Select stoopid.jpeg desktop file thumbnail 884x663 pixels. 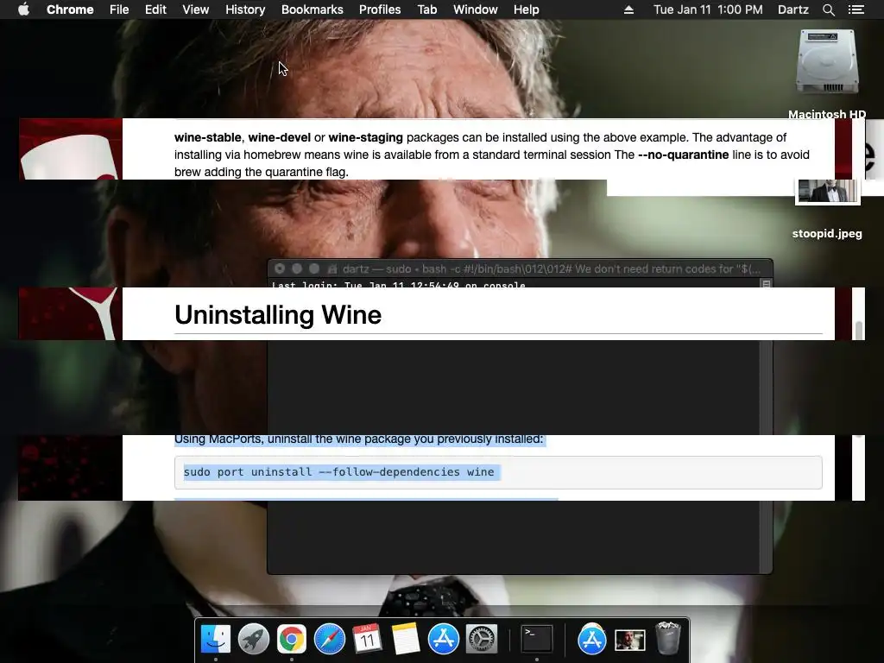click(828, 192)
